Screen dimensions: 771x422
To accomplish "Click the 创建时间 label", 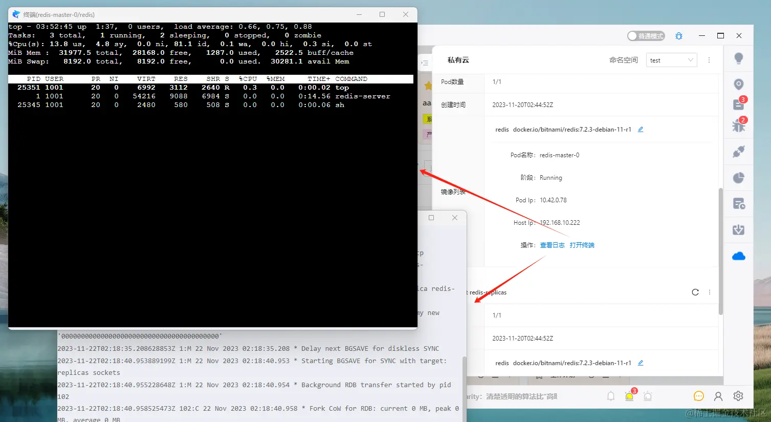I will 453,105.
